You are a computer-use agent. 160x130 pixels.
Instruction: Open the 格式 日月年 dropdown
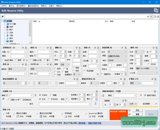pyautogui.click(x=117, y=60)
